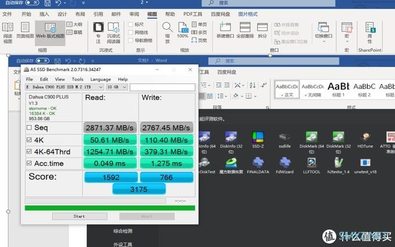Click the top Word 搜索 search box
This screenshot has height=247, width=395.
[268, 3]
